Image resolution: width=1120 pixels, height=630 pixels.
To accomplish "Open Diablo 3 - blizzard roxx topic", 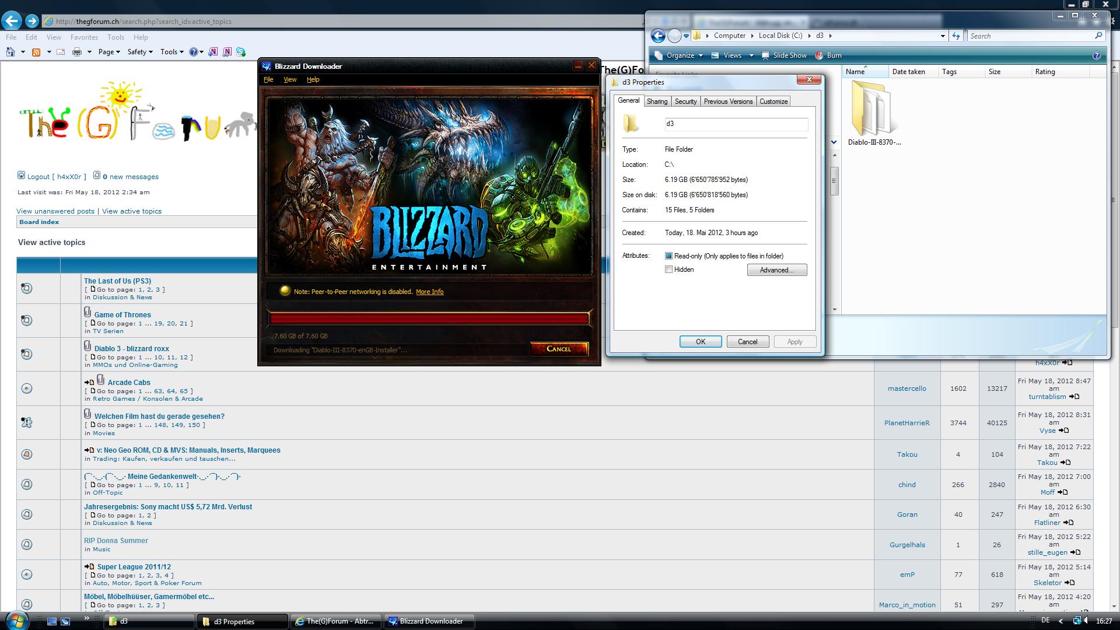I will pyautogui.click(x=132, y=349).
